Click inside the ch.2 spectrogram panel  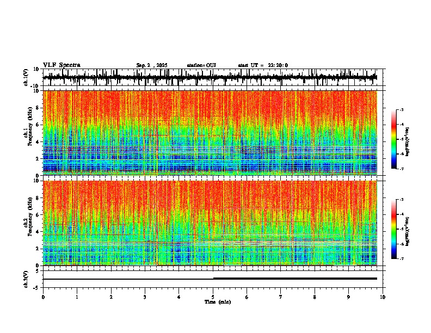click(x=210, y=223)
